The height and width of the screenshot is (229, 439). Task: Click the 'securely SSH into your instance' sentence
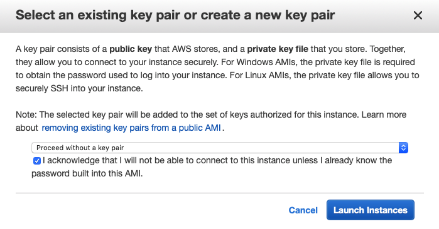(79, 88)
